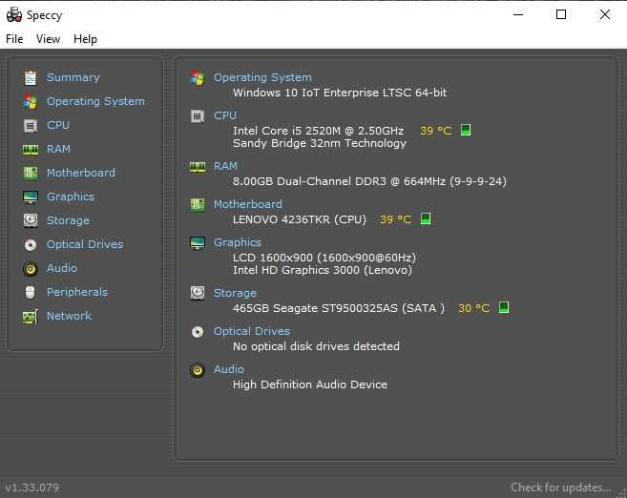Click the RAM stick icon in sidebar
Image resolution: width=627 pixels, height=498 pixels.
click(x=31, y=150)
